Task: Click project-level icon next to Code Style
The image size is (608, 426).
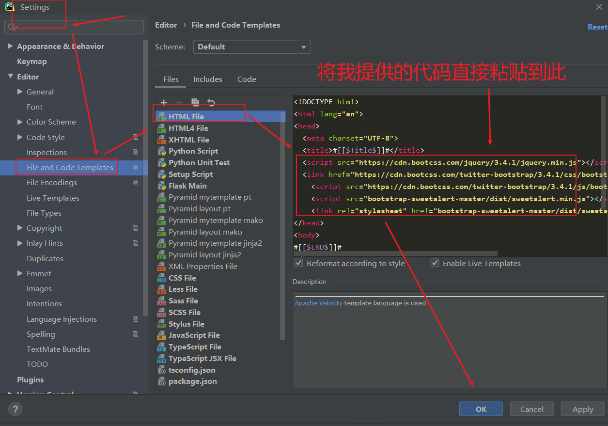Action: click(x=136, y=138)
